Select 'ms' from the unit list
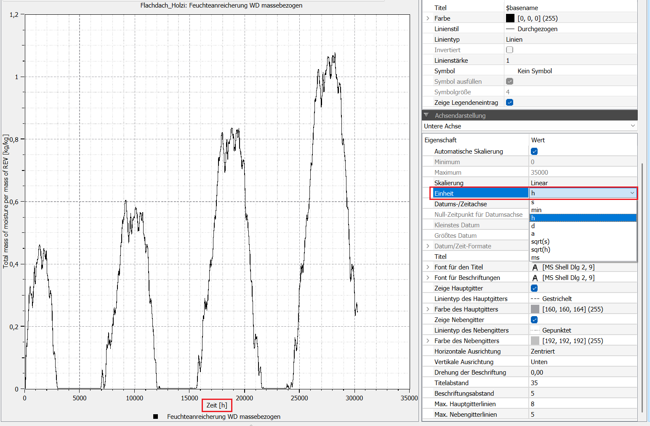650x426 pixels. point(583,258)
